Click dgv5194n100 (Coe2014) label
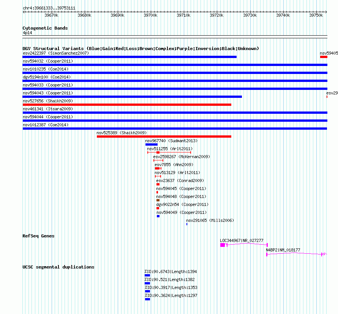 pos(47,77)
